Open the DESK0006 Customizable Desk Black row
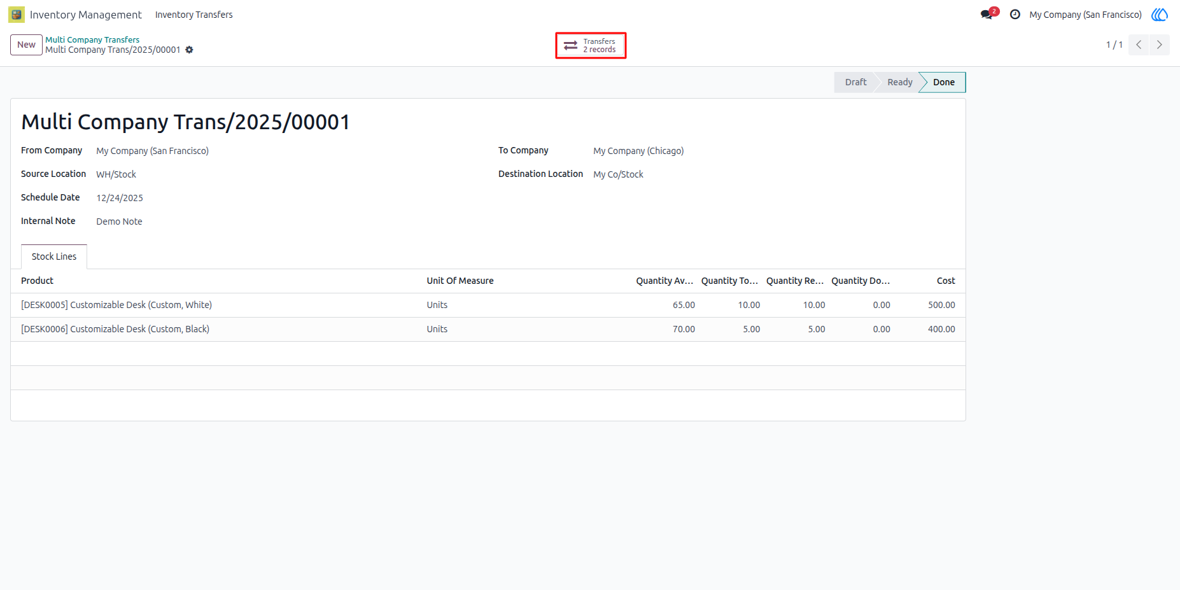The width and height of the screenshot is (1180, 590). pyautogui.click(x=488, y=329)
